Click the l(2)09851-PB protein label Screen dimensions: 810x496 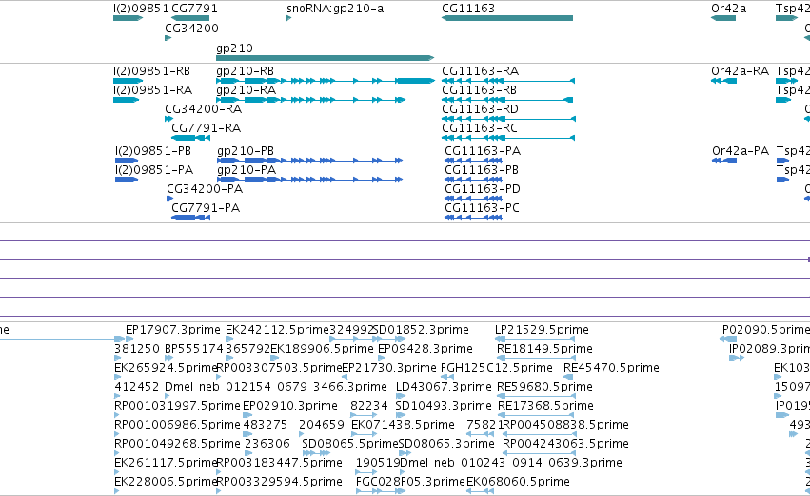point(153,151)
